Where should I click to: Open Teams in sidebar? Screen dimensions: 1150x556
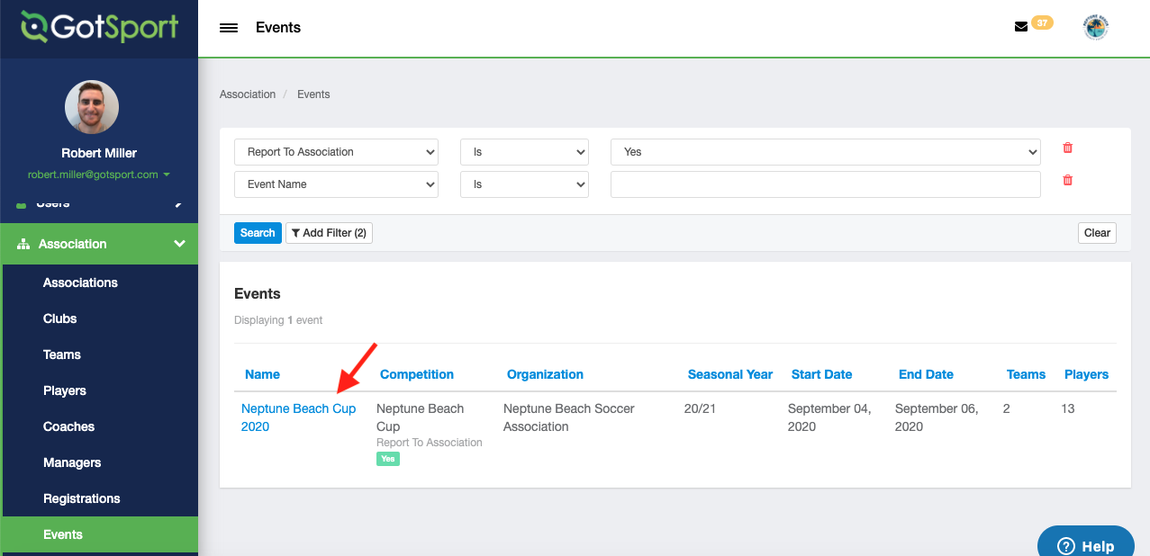(x=62, y=354)
